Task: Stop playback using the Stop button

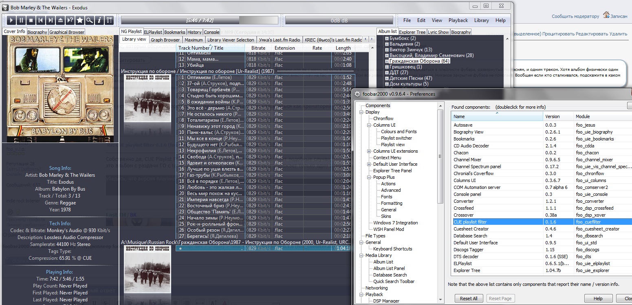Action: point(31,20)
